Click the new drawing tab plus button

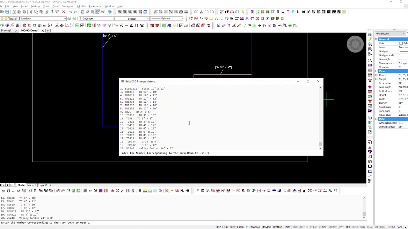(x=48, y=31)
